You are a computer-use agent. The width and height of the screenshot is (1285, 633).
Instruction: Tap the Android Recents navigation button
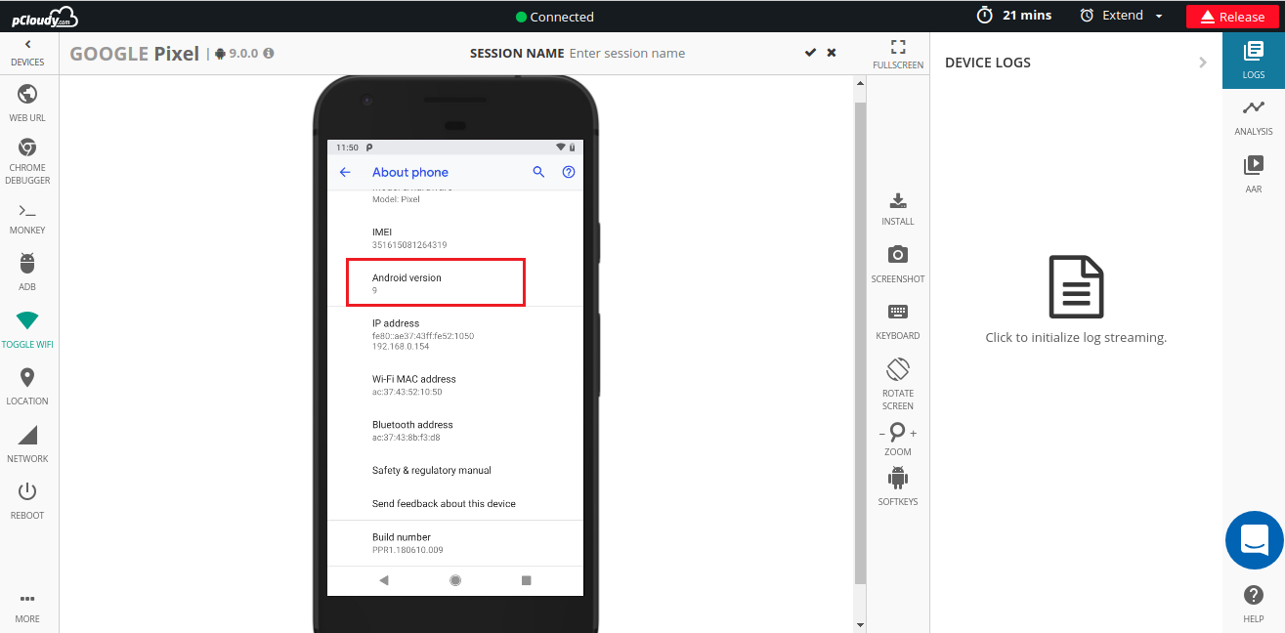(527, 580)
